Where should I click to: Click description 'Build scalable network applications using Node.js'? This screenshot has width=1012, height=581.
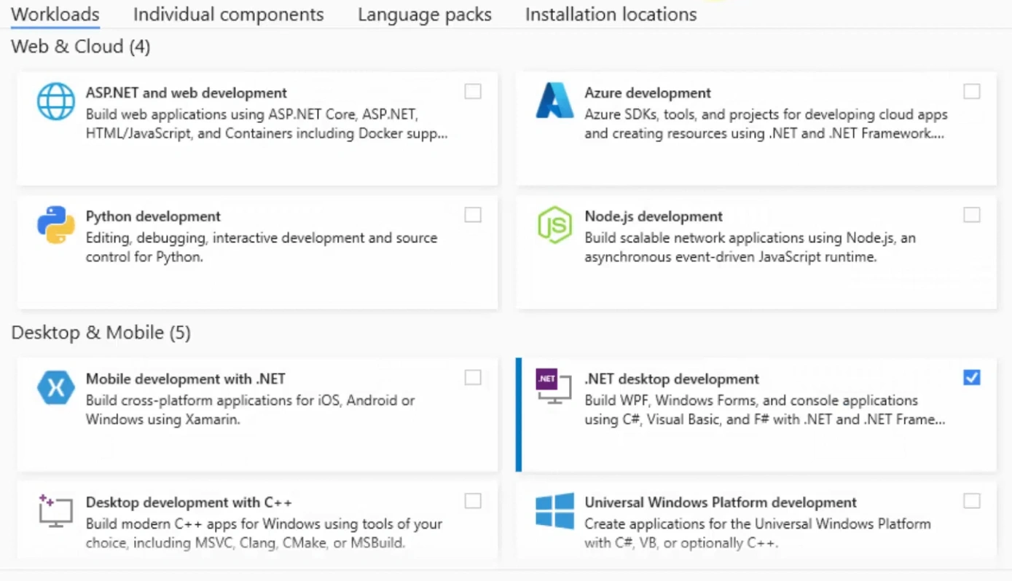[750, 248]
